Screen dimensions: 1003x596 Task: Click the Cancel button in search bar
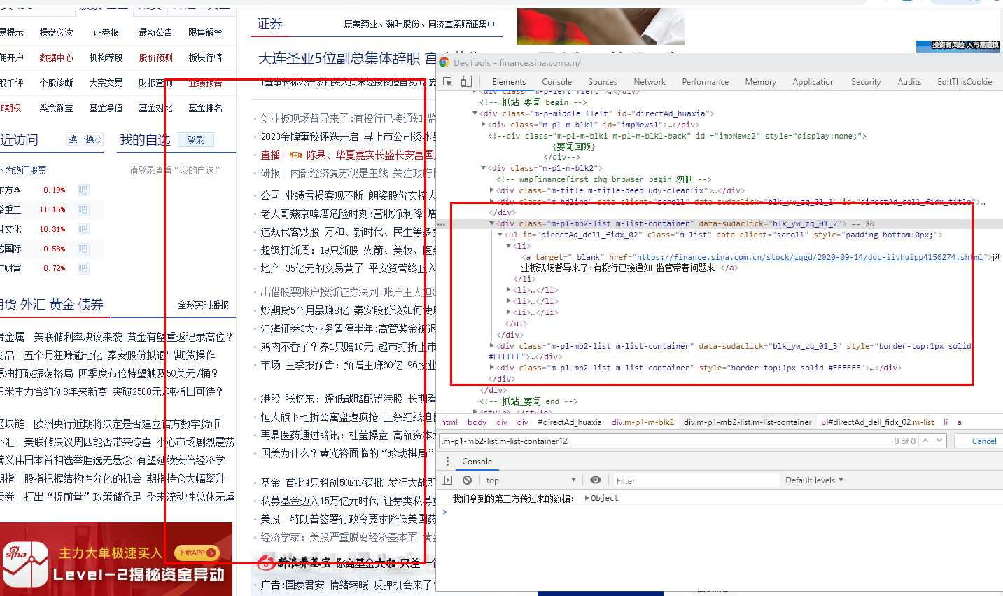coord(983,441)
